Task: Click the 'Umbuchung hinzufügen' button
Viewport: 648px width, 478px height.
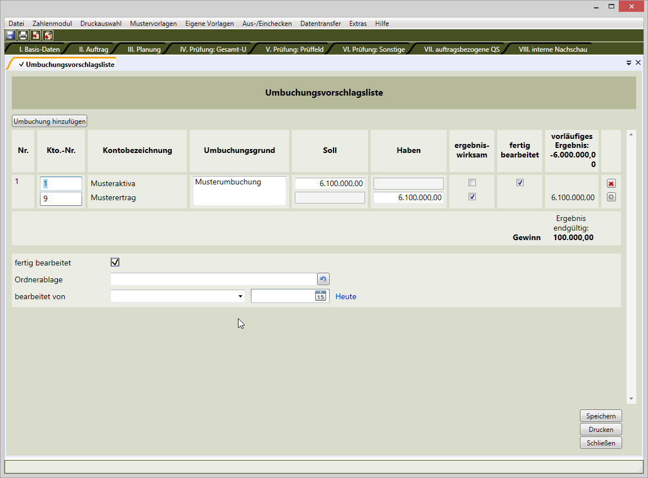Action: 49,121
